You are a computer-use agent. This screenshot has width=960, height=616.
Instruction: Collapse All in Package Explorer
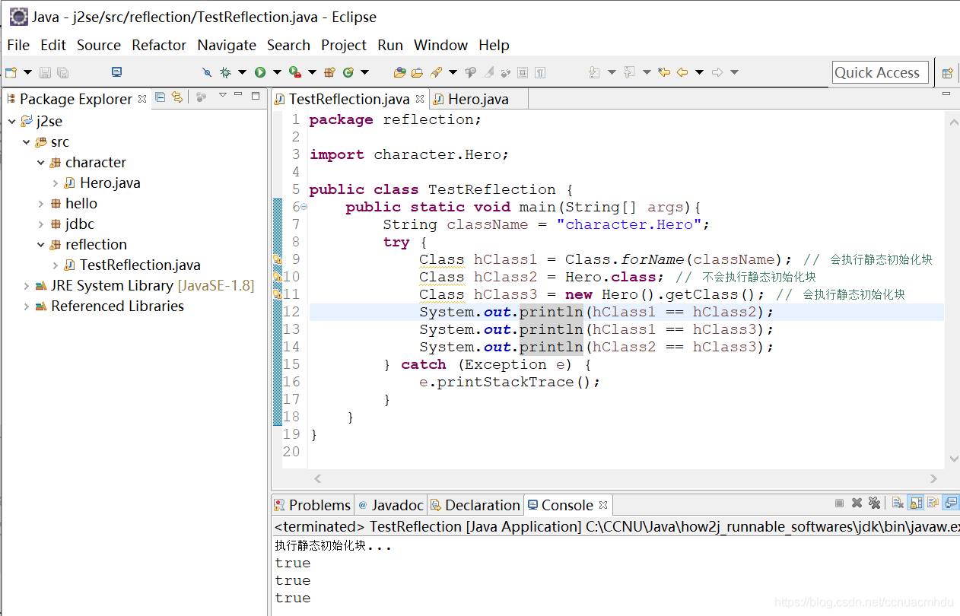click(x=160, y=97)
